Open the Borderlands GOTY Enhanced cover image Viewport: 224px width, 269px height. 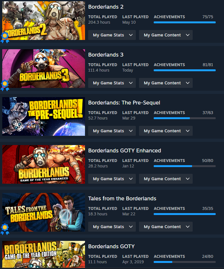click(43, 164)
